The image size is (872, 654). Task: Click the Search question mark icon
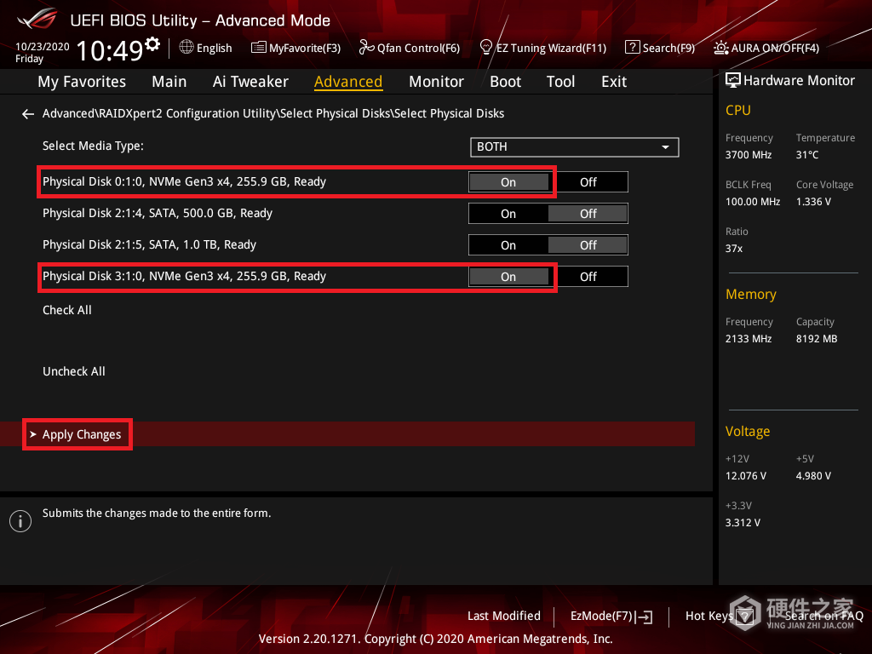[633, 48]
